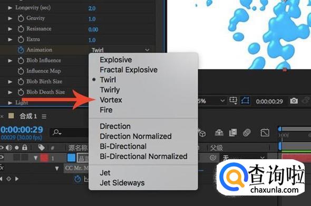Click the active Animation stopwatch icon

click(x=21, y=50)
